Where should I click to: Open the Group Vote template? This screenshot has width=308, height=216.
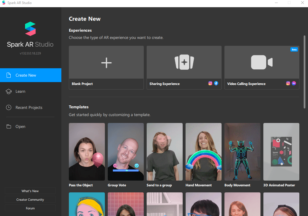[126, 152]
